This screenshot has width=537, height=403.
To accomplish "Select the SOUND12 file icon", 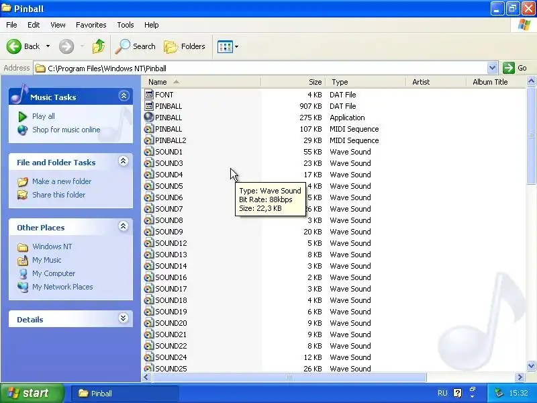I will (x=148, y=243).
